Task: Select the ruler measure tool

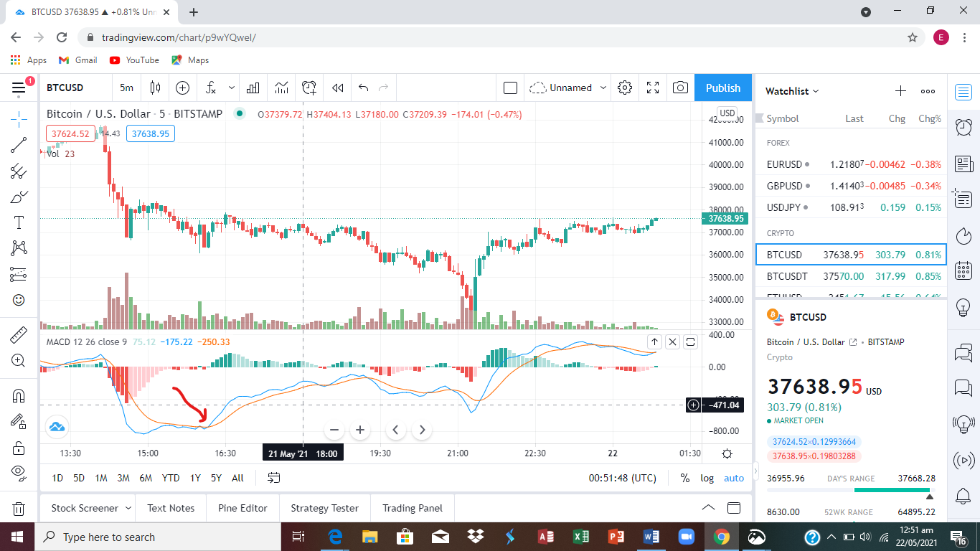Action: click(19, 335)
